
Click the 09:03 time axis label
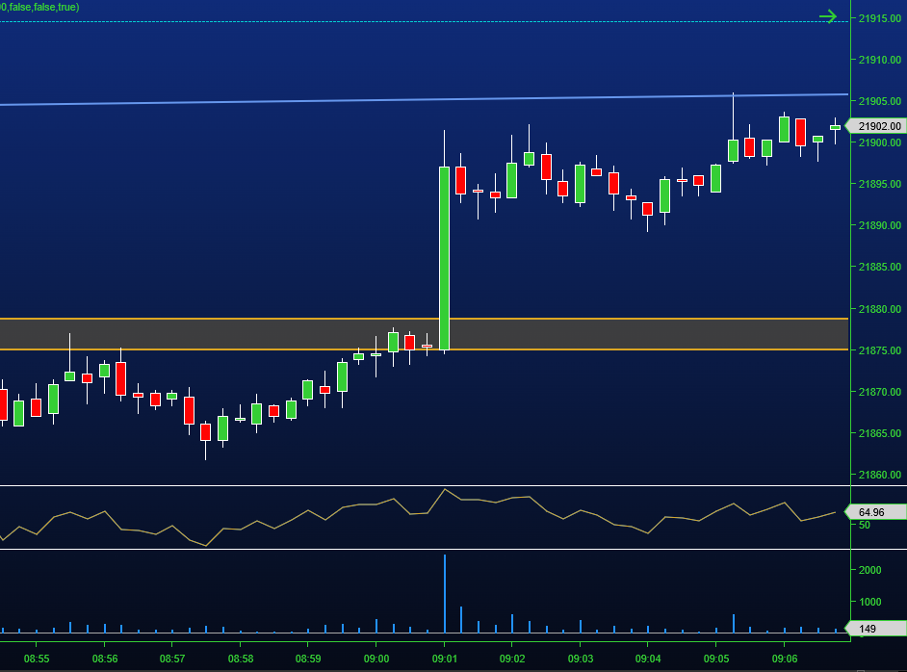coord(581,659)
